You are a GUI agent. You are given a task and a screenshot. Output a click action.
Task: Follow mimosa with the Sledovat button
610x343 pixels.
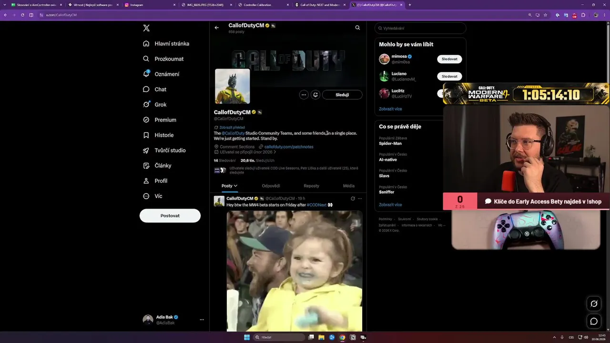point(449,59)
